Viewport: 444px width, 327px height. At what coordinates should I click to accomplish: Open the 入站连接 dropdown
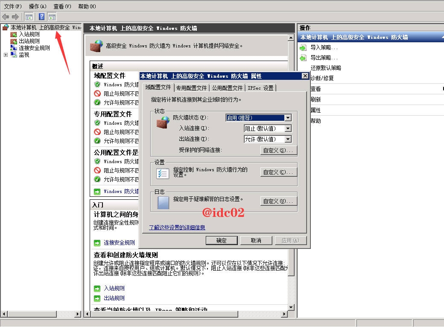(x=288, y=128)
